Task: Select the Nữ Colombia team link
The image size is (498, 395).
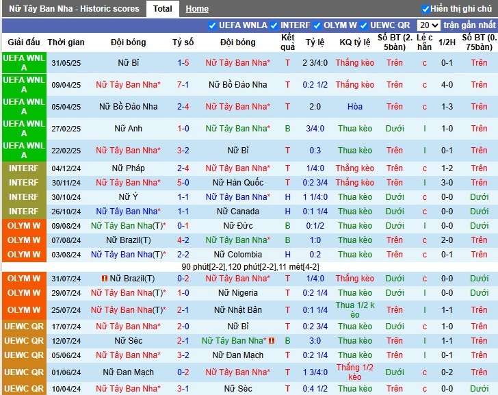Action: [238, 255]
